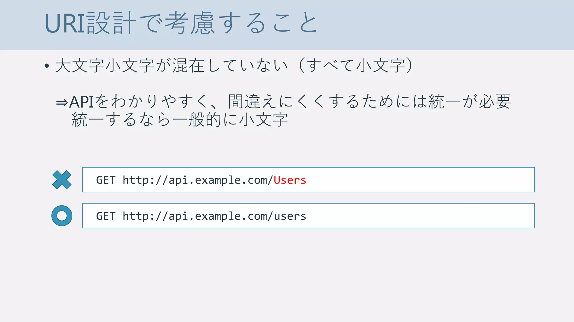
Task: Click "GET" in the correct example box
Action: [x=106, y=216]
